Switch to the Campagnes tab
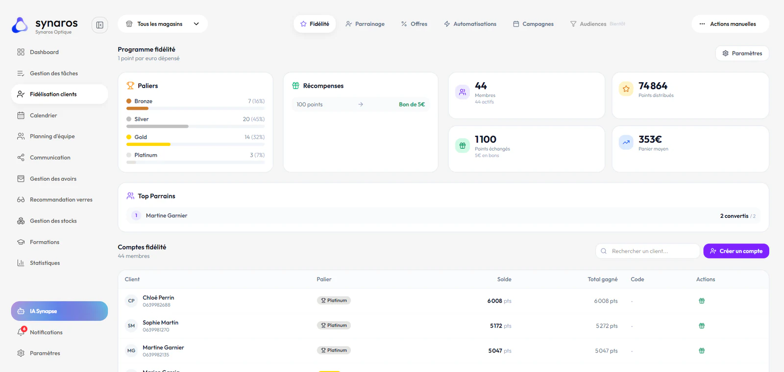The image size is (784, 372). click(x=533, y=24)
